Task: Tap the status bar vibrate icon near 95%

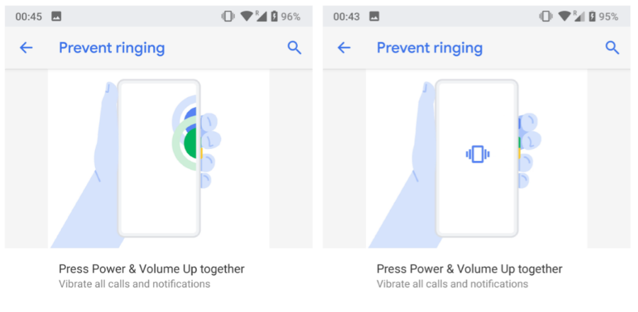Action: (x=545, y=16)
